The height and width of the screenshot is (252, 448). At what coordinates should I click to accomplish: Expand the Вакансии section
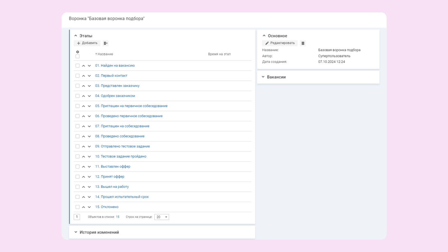coord(263,77)
